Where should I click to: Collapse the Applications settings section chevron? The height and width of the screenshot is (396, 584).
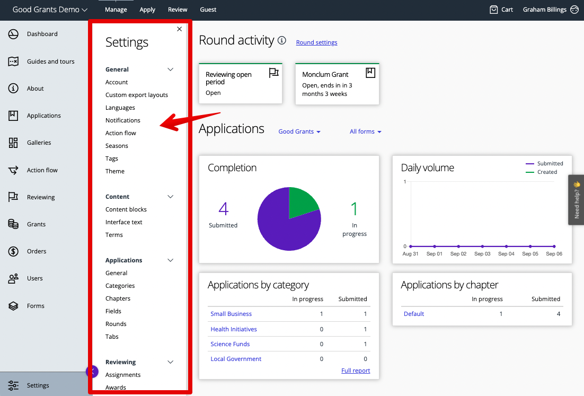(x=171, y=260)
